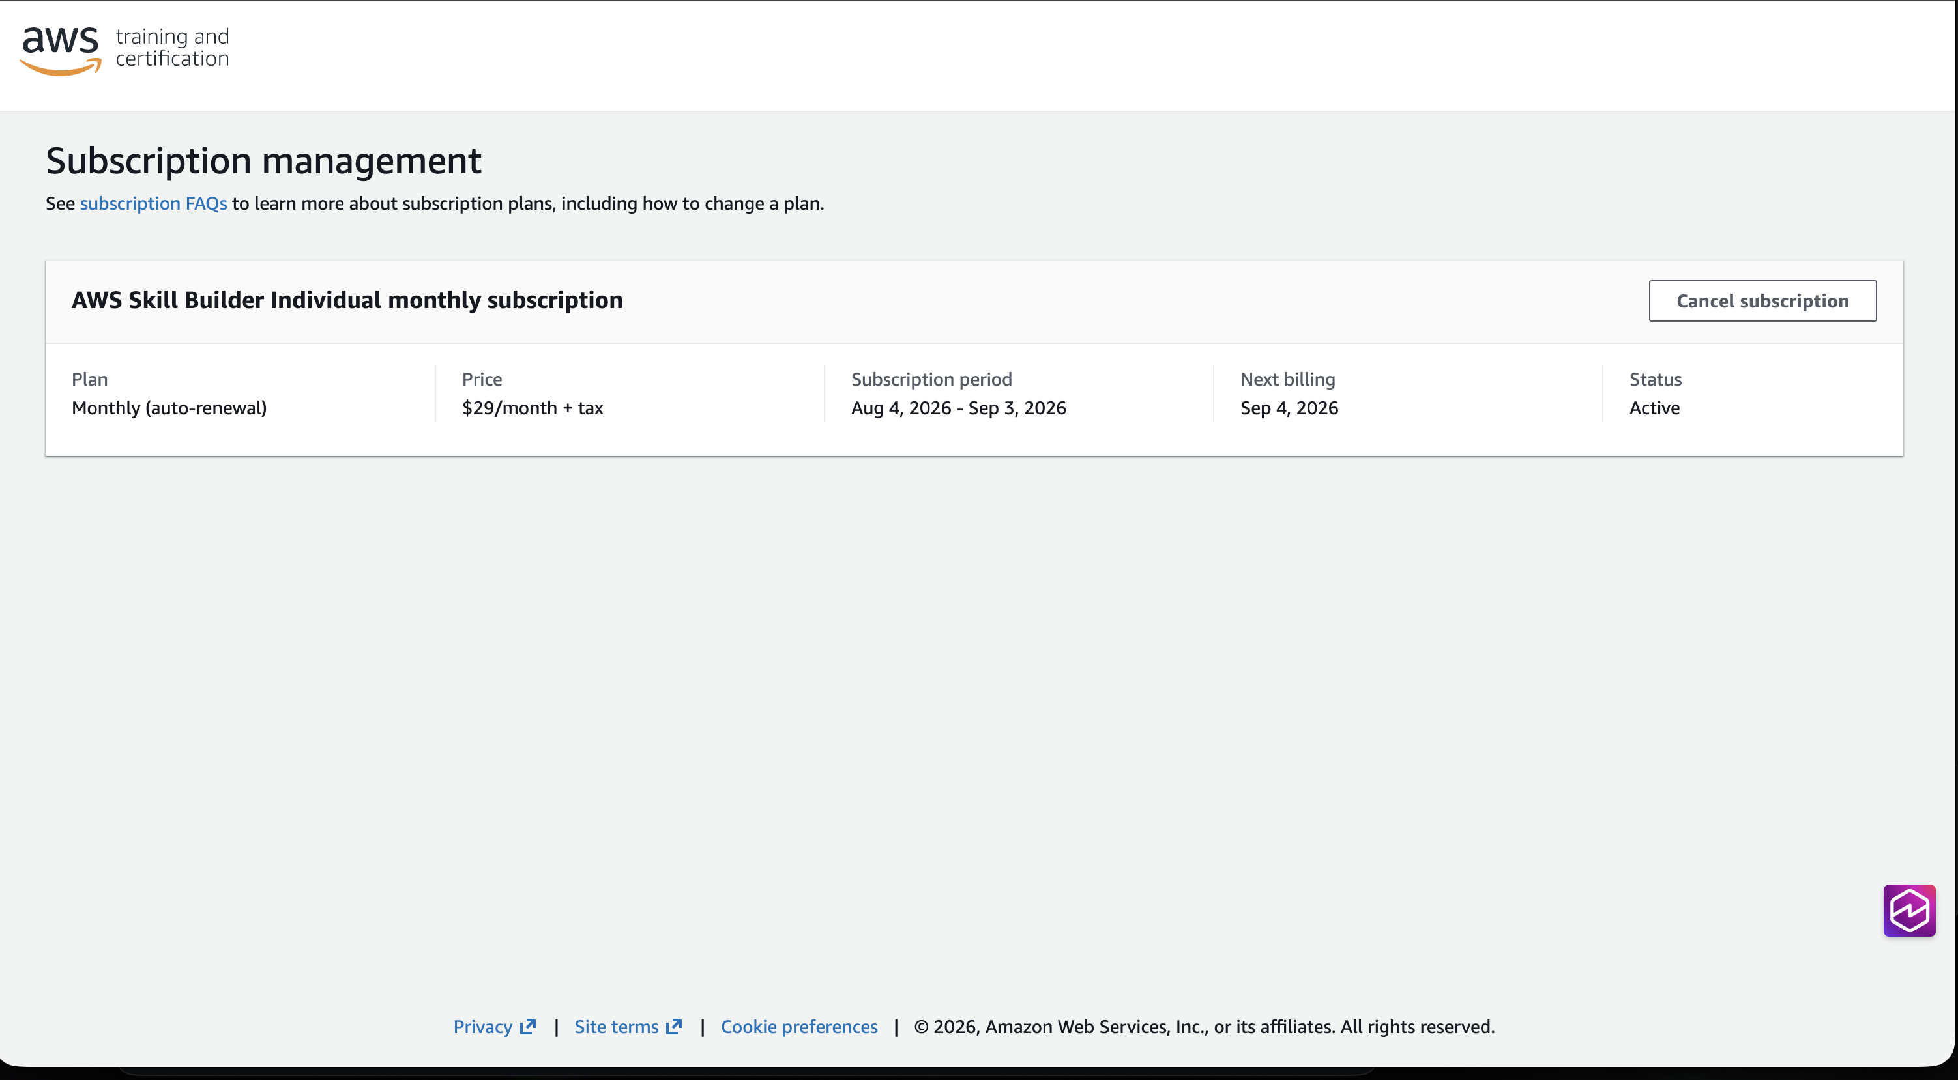Click the Monthly (auto-renewal) plan value
The width and height of the screenshot is (1958, 1080).
[x=169, y=408]
